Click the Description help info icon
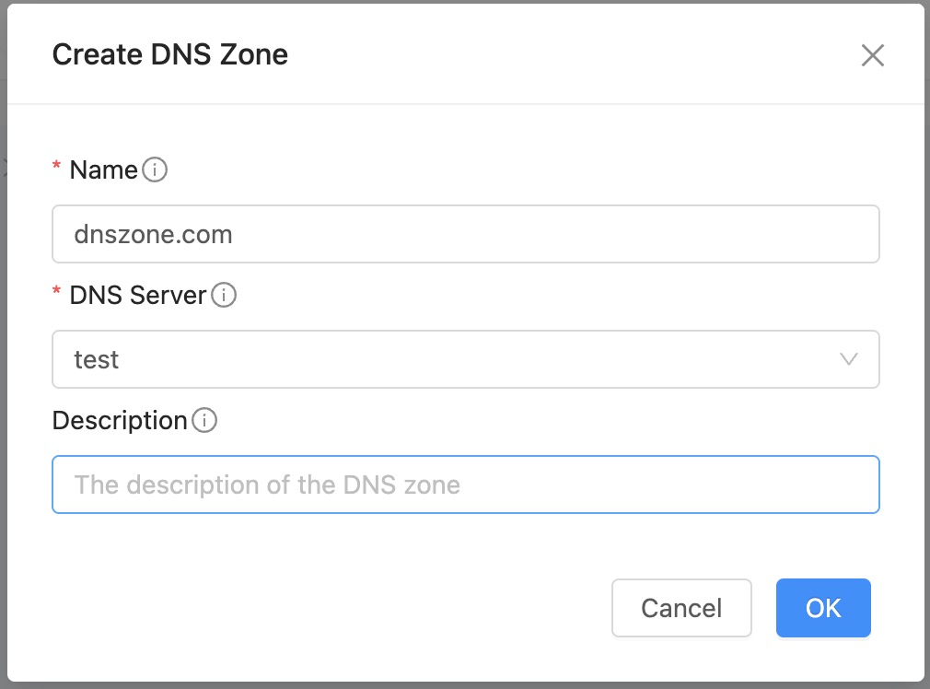 [204, 421]
